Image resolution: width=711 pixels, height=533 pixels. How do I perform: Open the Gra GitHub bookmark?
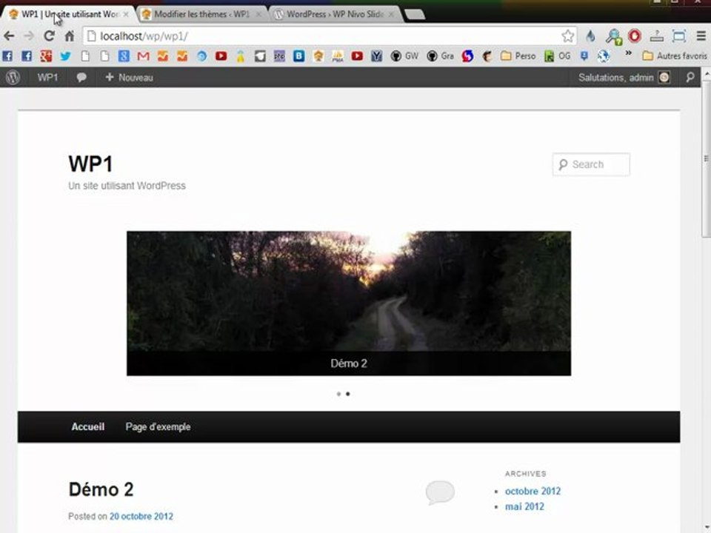[x=440, y=56]
